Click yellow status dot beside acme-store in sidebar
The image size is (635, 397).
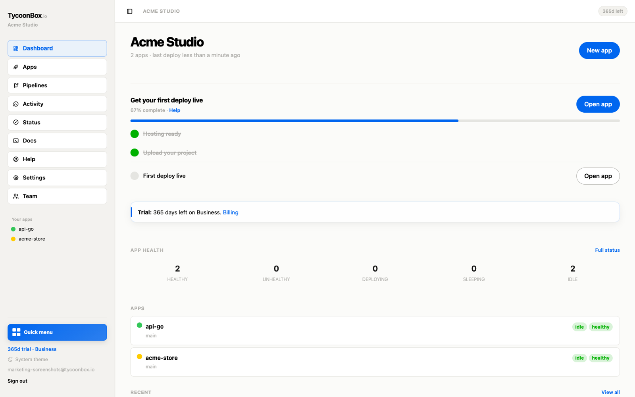coord(13,239)
